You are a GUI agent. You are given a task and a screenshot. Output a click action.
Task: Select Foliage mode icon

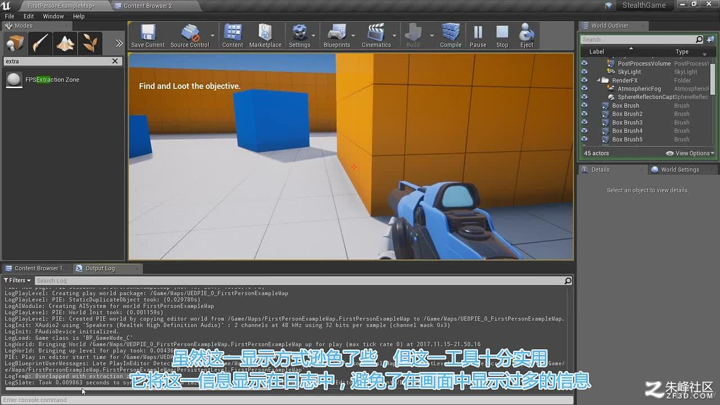pyautogui.click(x=90, y=43)
